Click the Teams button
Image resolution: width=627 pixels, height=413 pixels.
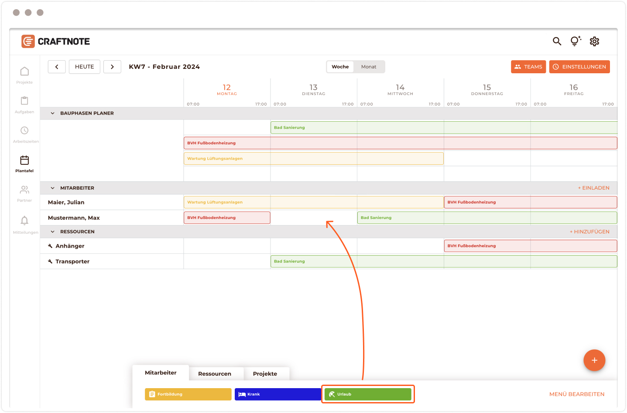(528, 67)
